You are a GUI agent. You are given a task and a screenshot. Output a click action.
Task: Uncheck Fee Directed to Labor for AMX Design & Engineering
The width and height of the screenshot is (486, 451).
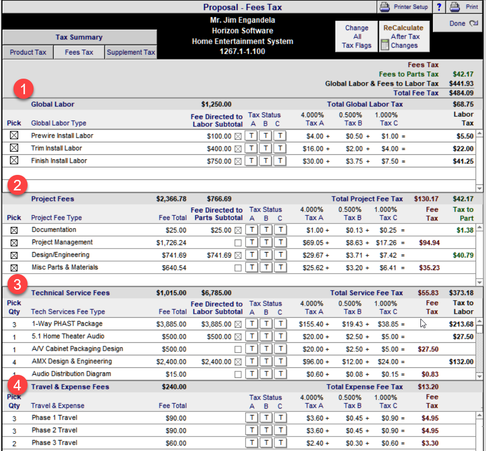click(238, 362)
